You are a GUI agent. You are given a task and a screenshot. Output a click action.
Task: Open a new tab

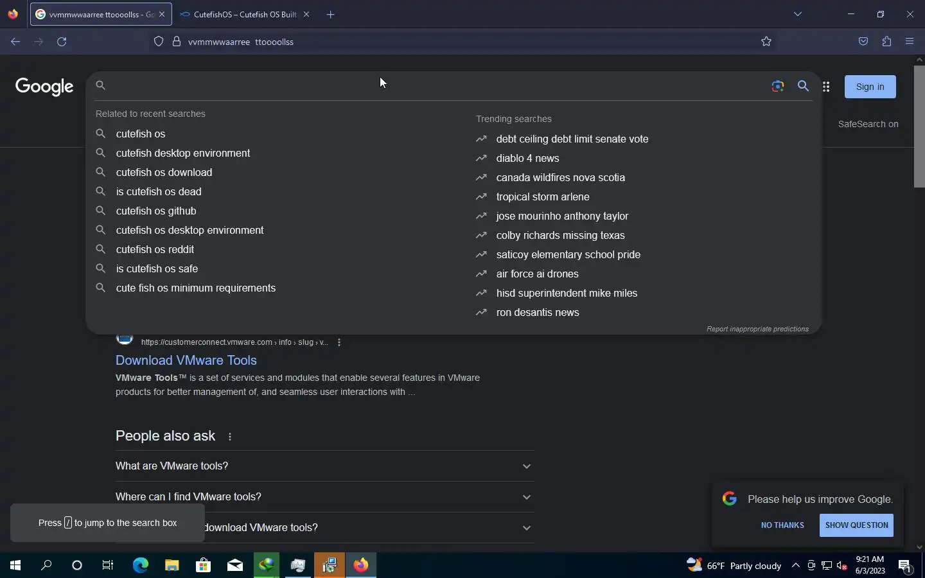click(x=330, y=14)
